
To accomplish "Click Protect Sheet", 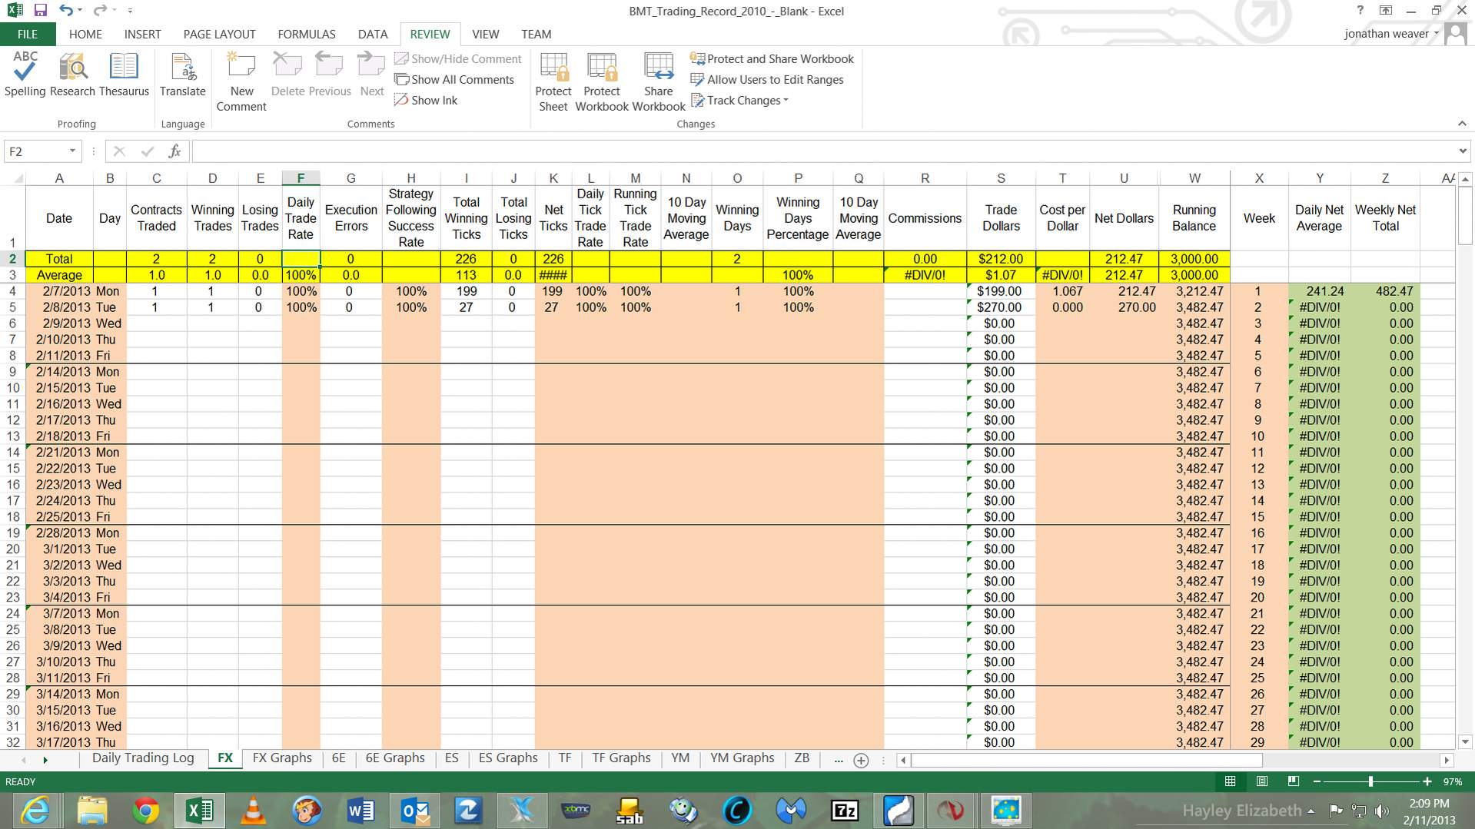I will click(553, 81).
